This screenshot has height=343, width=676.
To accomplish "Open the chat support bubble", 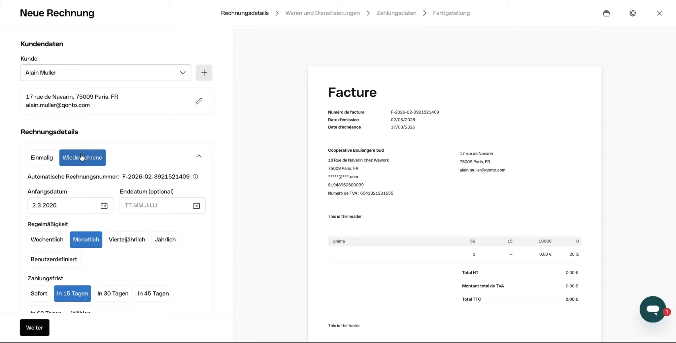I will [x=653, y=309].
